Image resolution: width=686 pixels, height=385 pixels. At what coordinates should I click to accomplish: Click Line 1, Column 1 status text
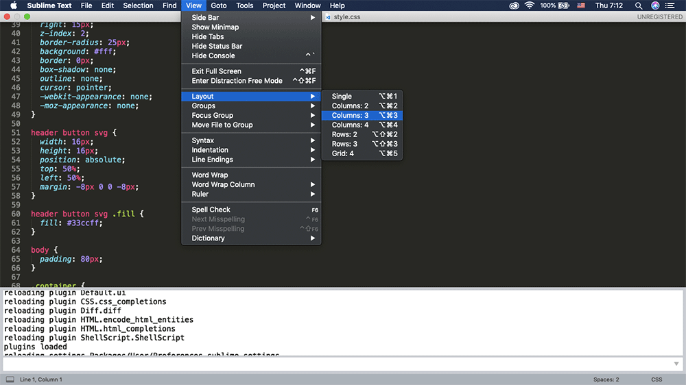(40, 380)
